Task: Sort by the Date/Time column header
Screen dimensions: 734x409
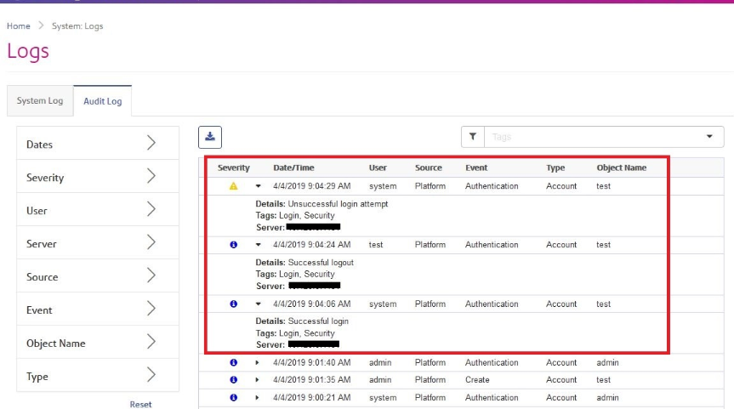Action: [x=293, y=168]
